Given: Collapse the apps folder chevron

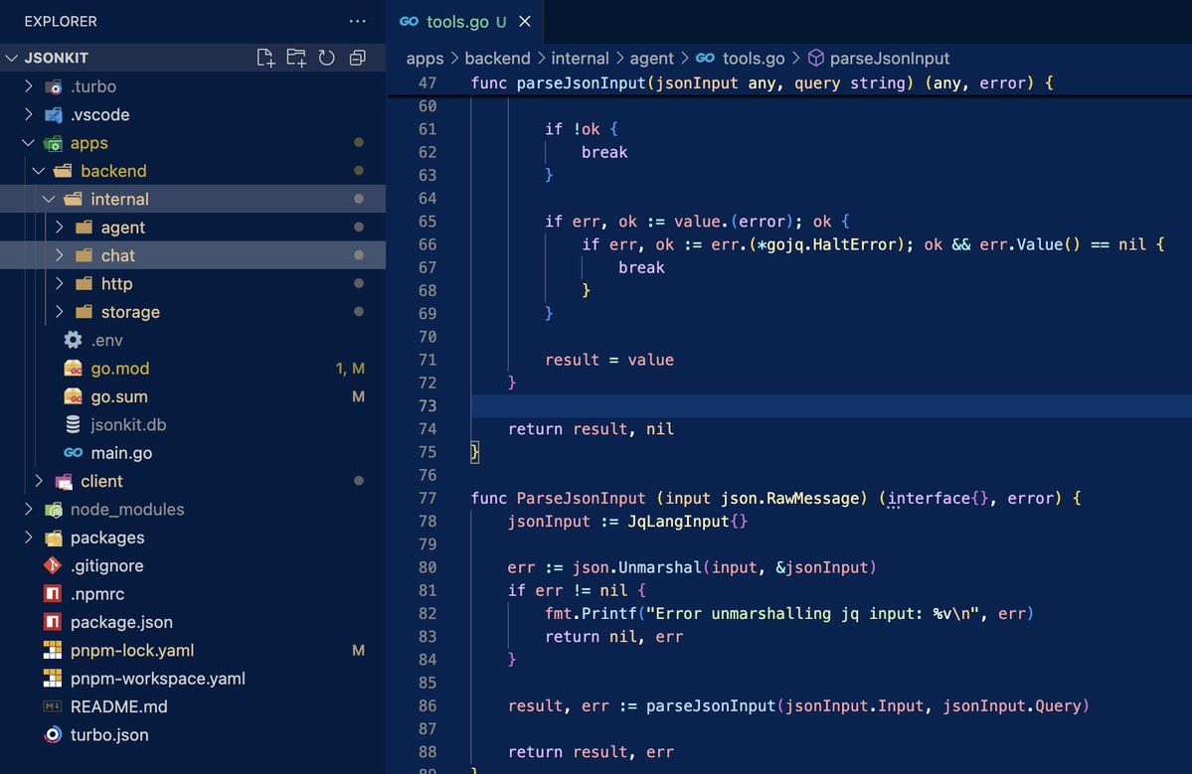Looking at the screenshot, I should click(28, 142).
